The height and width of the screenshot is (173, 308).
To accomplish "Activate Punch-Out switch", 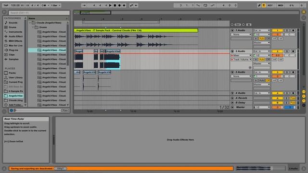I will tap(213, 5).
